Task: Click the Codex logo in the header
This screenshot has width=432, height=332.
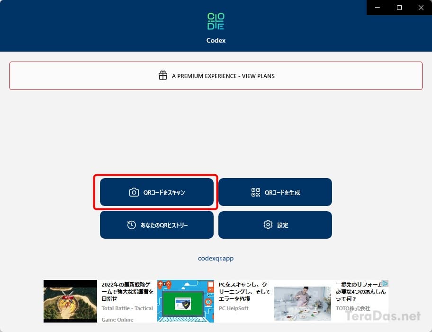Action: (216, 22)
